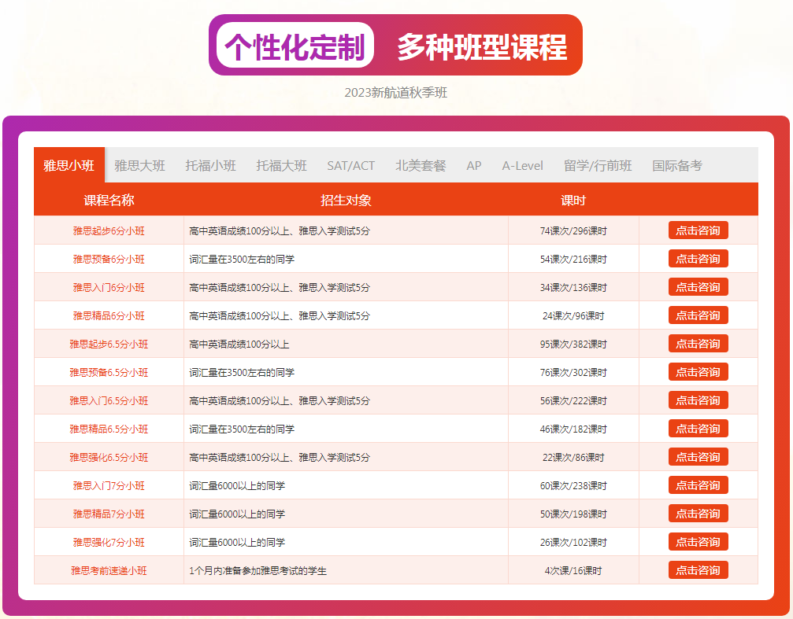Select the 60课次/238课时 cell
Viewport: 793px width, 619px height.
pyautogui.click(x=573, y=485)
